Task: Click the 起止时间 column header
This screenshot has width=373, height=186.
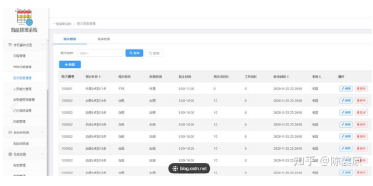Action: [185, 77]
